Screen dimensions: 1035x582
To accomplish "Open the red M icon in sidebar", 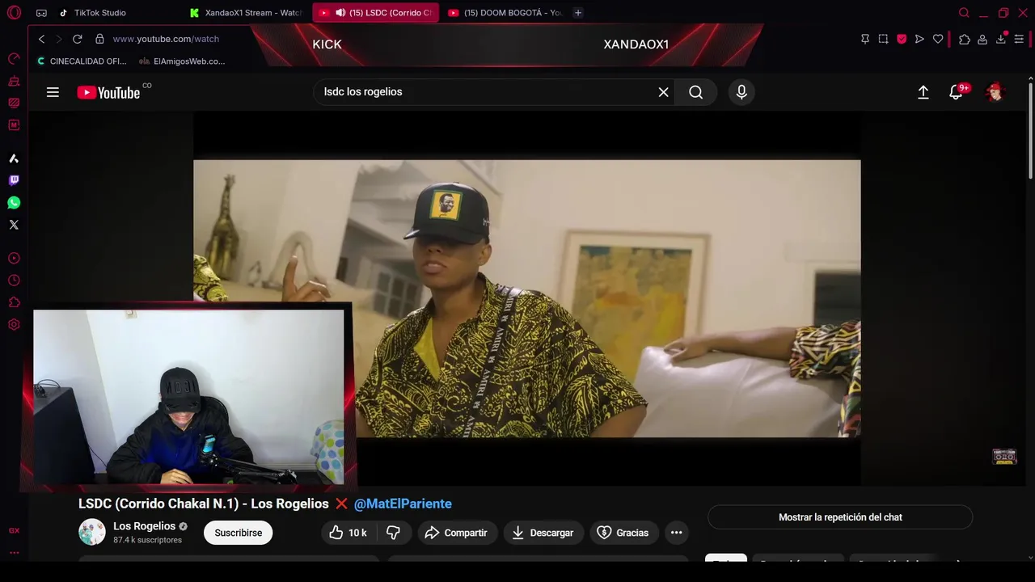I will pyautogui.click(x=14, y=125).
